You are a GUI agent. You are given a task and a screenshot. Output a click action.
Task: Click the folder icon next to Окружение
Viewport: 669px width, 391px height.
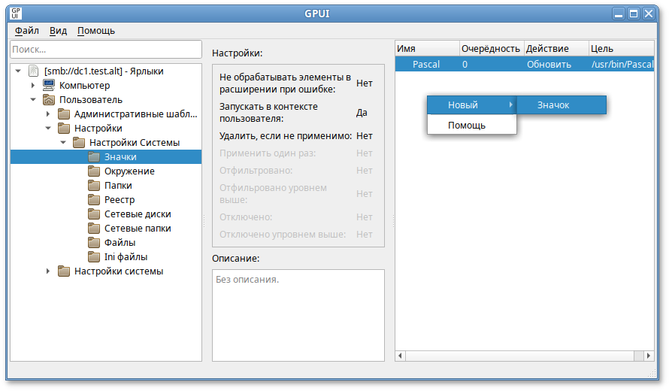pos(93,171)
